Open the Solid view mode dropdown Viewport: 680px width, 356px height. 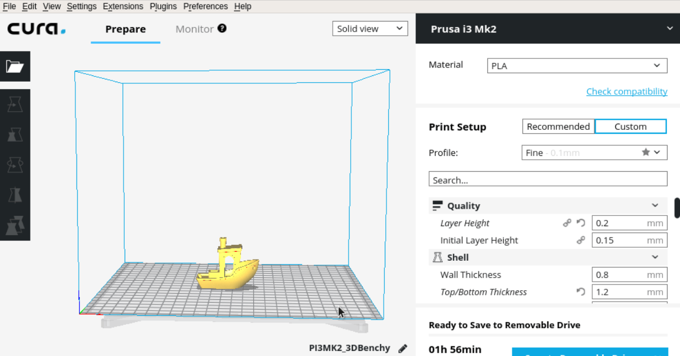370,28
